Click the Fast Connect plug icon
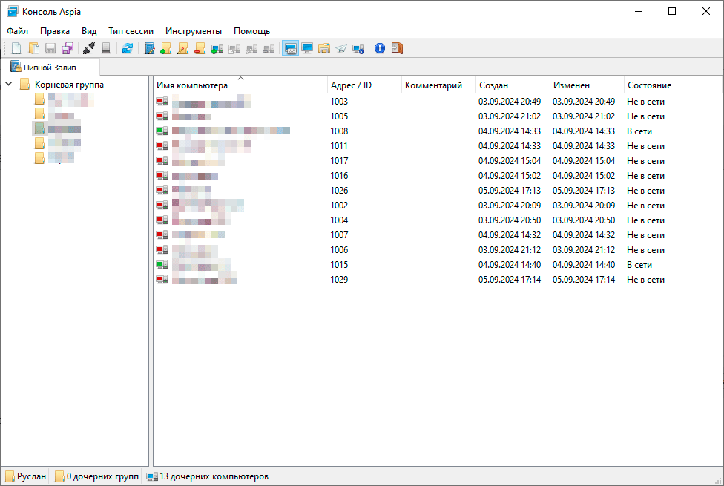Viewport: 724px width, 486px height. [90, 49]
